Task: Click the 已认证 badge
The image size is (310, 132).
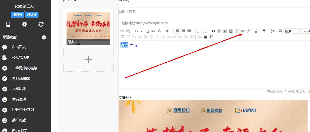Action: coord(32,15)
